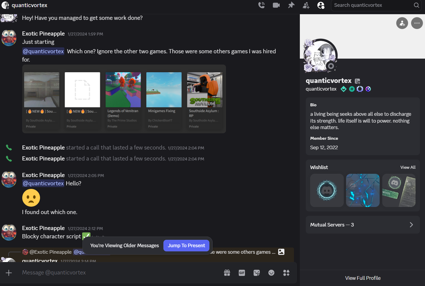The image size is (425, 286).
Task: Toggle the user profile panel
Action: 321,5
